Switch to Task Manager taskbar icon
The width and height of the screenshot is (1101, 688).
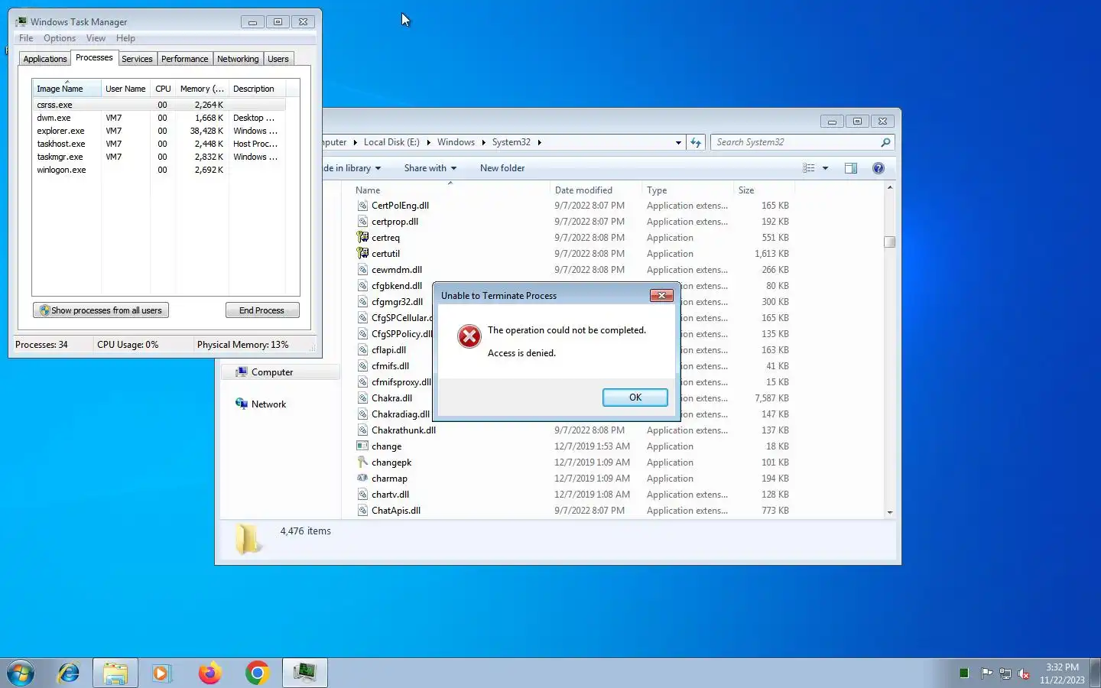(305, 673)
